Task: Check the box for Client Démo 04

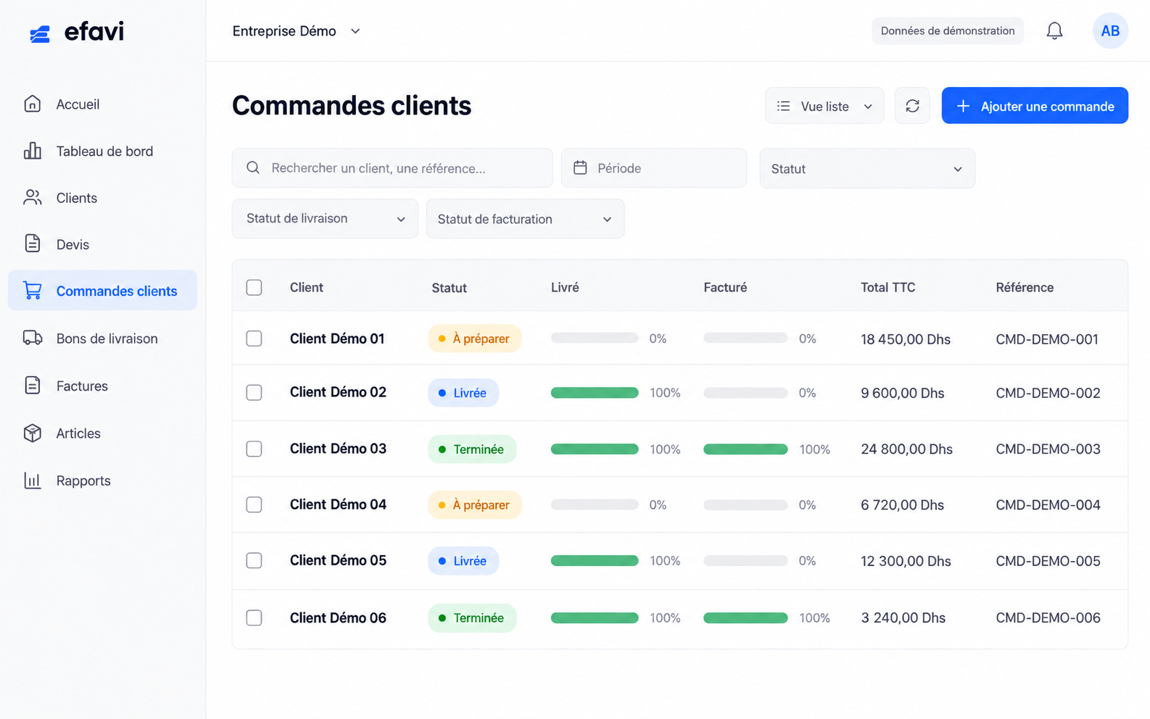Action: pos(254,504)
